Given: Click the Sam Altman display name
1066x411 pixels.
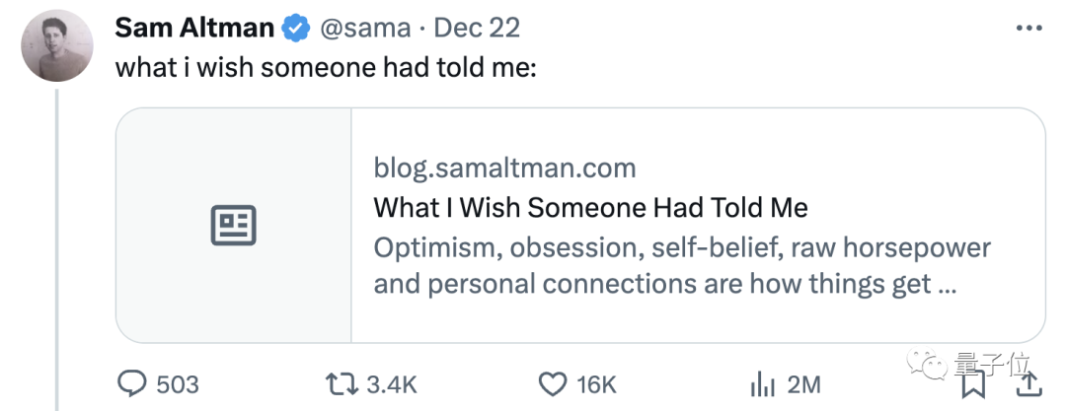Looking at the screenshot, I should pyautogui.click(x=193, y=28).
